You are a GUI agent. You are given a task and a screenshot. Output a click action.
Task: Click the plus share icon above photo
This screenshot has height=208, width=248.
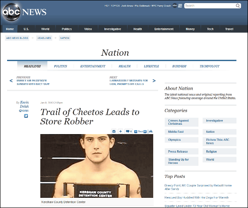[120, 131]
